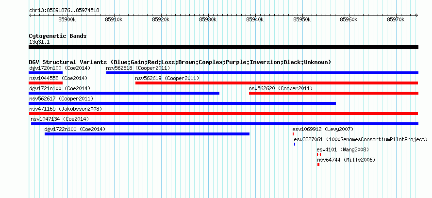Select the red nsv64744 variant marker
Image resolution: width=432 pixels, height=198 pixels.
(x=318, y=165)
